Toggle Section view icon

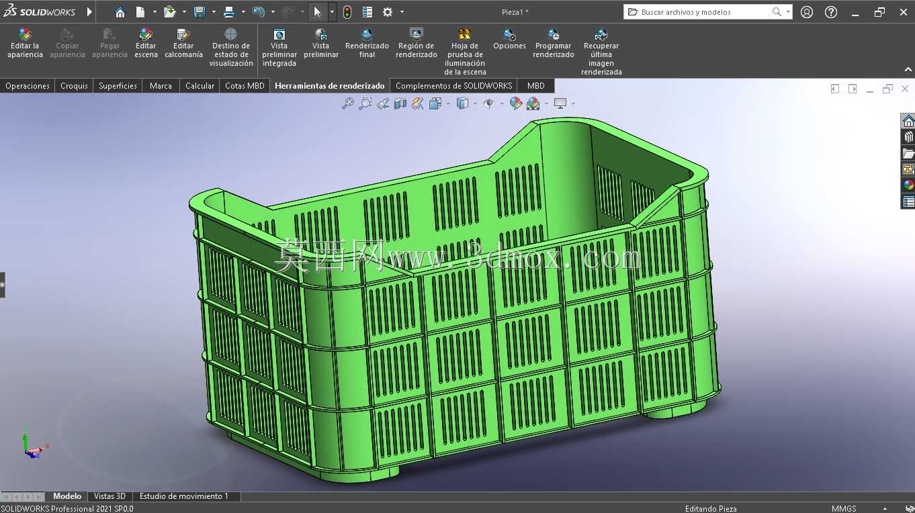click(x=400, y=103)
